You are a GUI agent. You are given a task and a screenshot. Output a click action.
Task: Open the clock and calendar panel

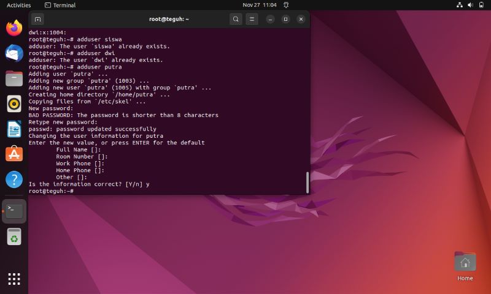pos(260,5)
